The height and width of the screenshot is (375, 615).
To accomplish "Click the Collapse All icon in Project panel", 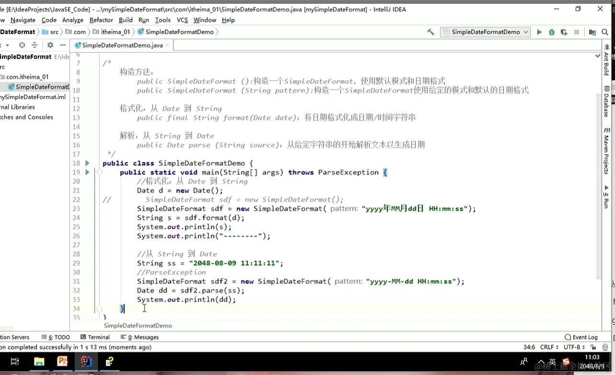I will (x=34, y=45).
